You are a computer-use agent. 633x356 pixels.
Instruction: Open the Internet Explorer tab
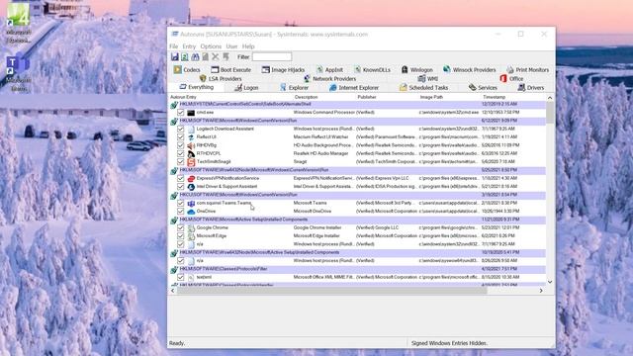354,88
